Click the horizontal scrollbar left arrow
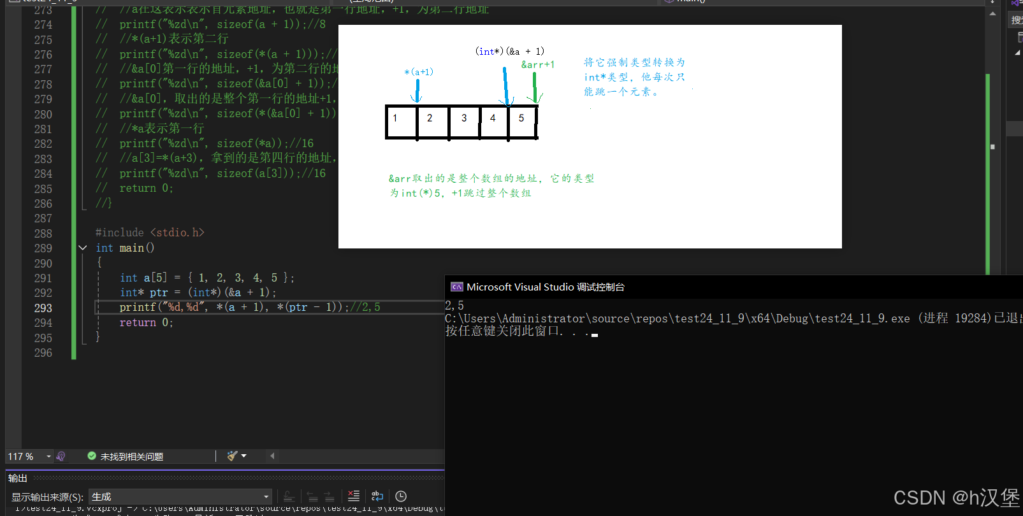Screen dimensions: 1023x516 pos(272,456)
